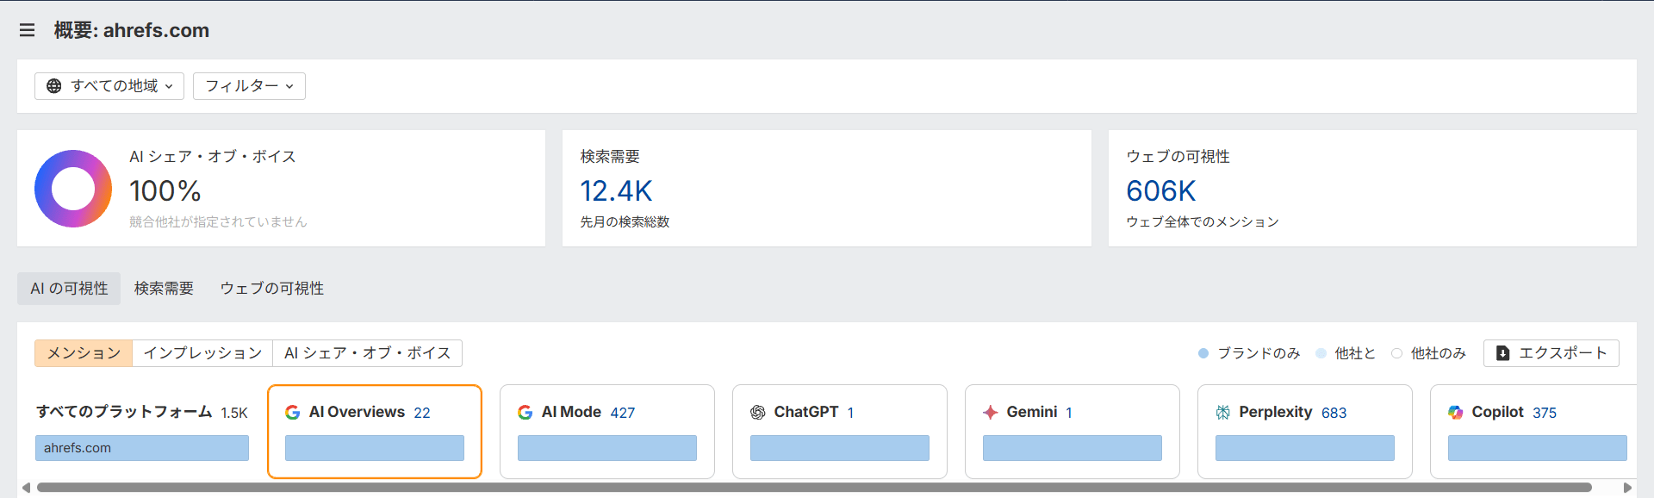Click the 375 count on Copilot
The height and width of the screenshot is (498, 1654).
1545,413
